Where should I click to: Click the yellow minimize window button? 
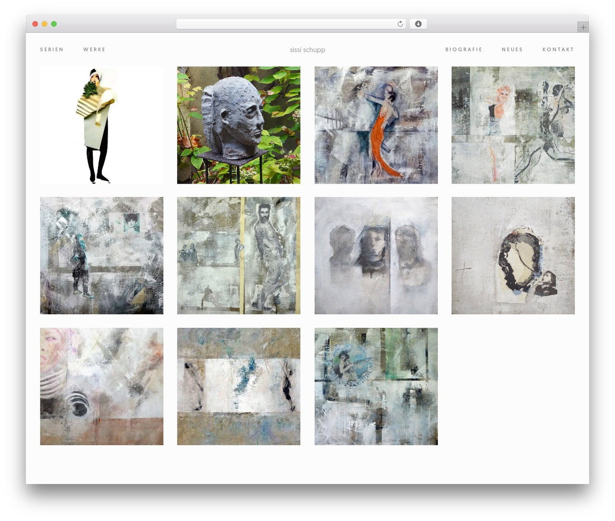pyautogui.click(x=45, y=24)
